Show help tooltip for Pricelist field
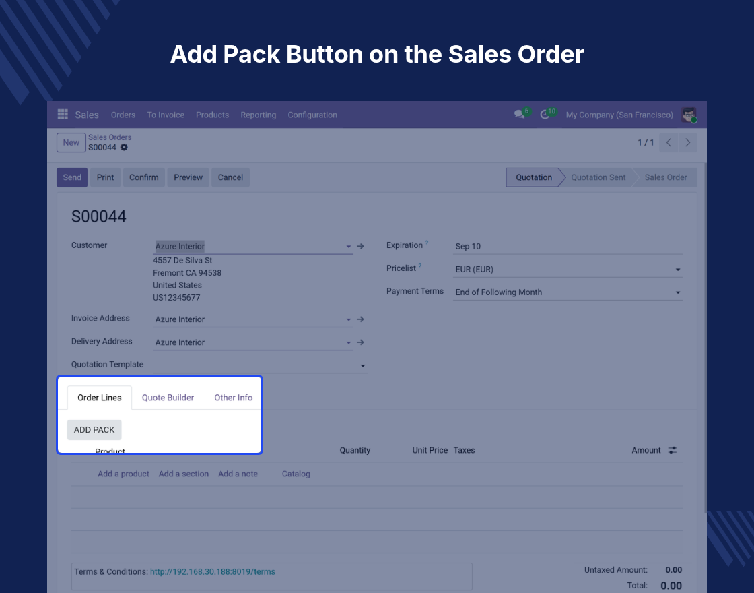 click(x=420, y=266)
